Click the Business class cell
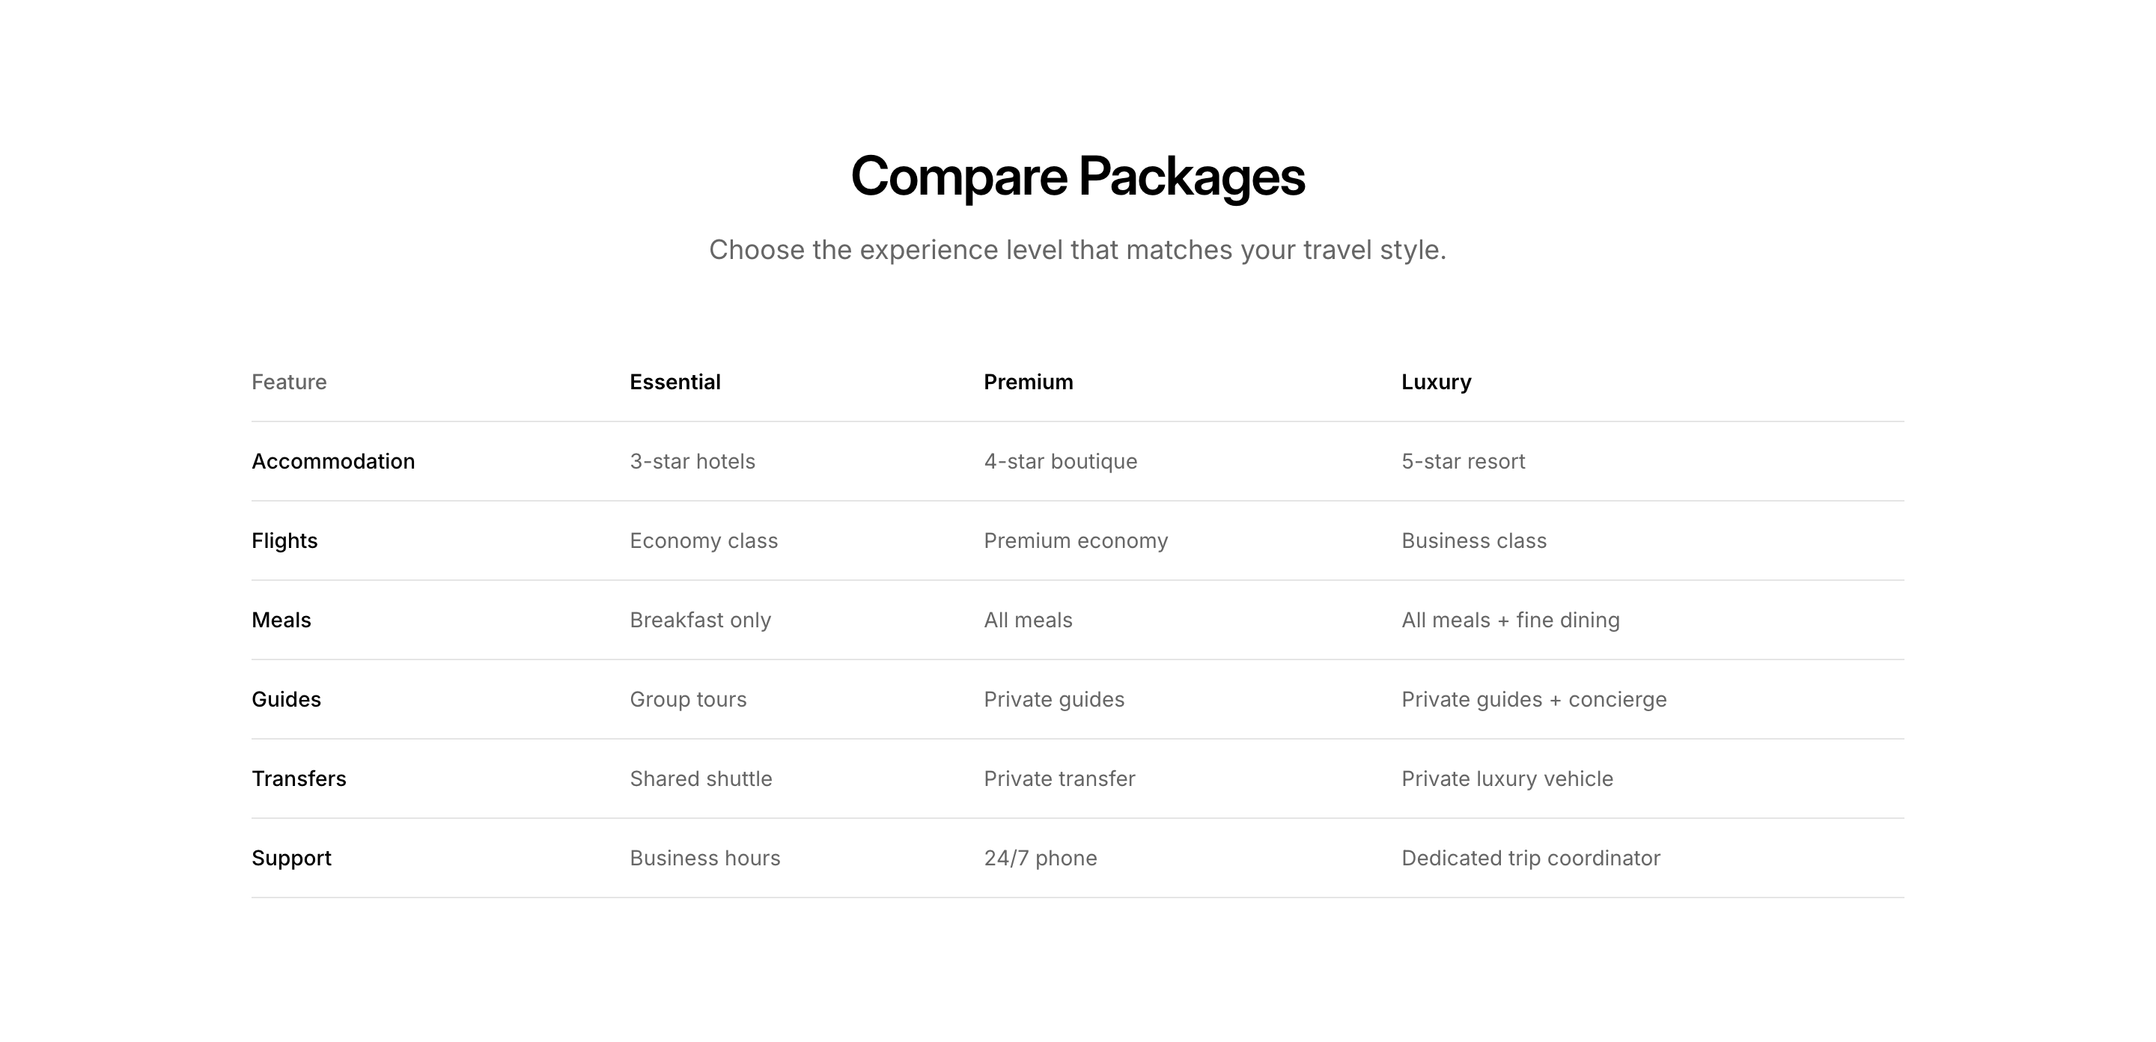Image resolution: width=2156 pixels, height=1042 pixels. (1474, 540)
